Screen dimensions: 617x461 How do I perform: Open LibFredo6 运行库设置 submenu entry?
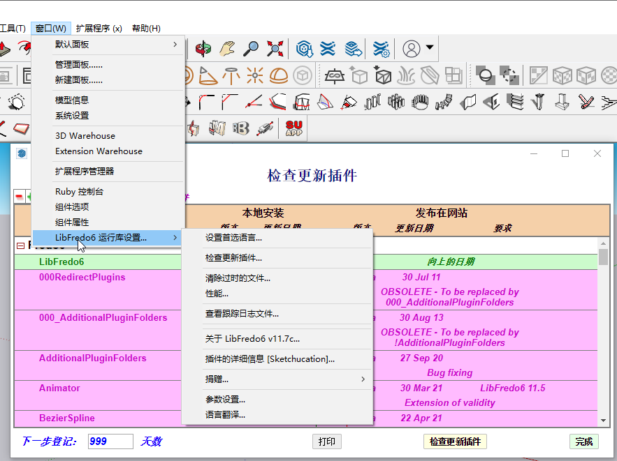point(107,238)
